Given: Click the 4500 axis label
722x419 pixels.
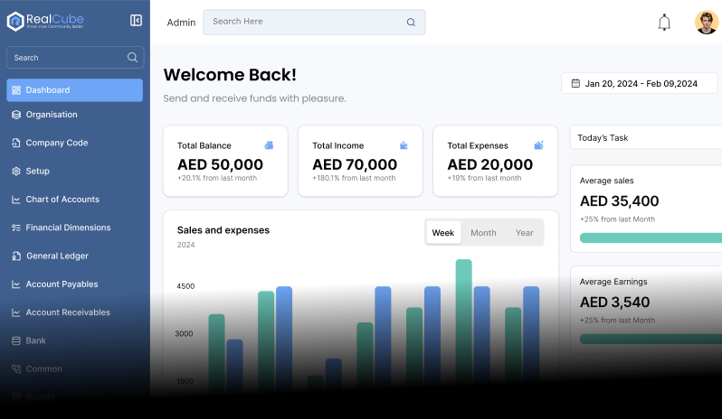Looking at the screenshot, I should (x=185, y=286).
